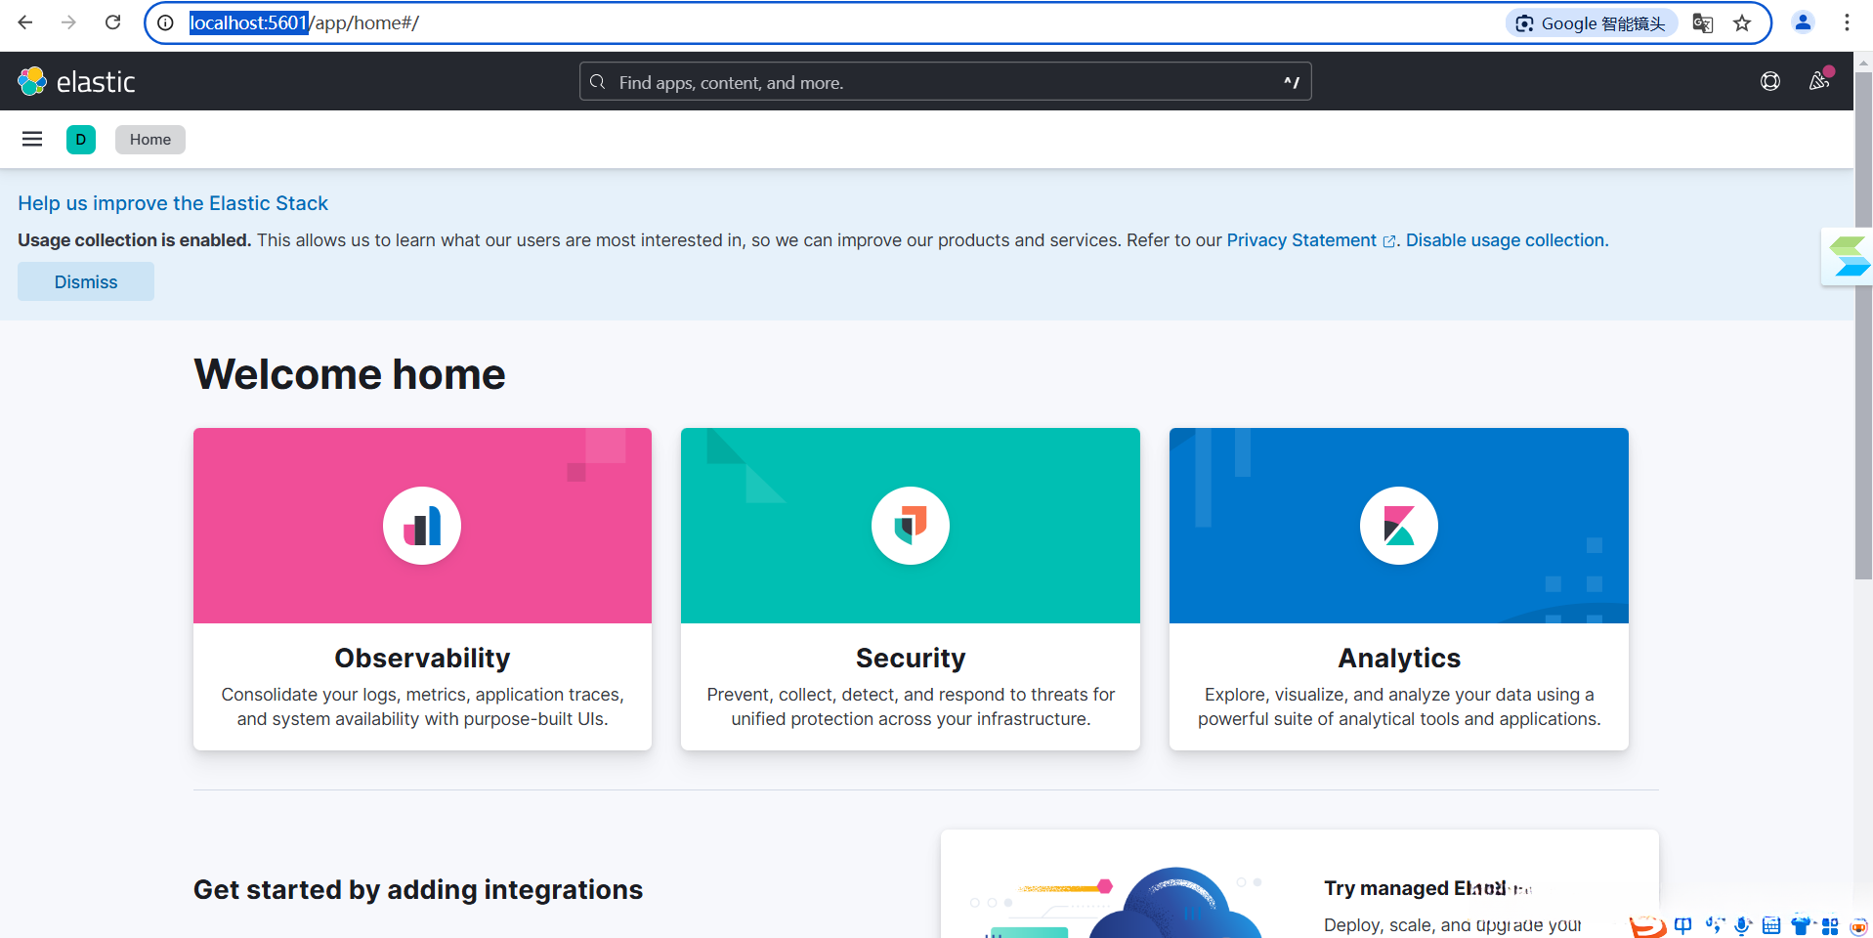Viewport: 1873px width, 938px height.
Task: Open Google Lens smart camera chip
Action: [x=1591, y=23]
